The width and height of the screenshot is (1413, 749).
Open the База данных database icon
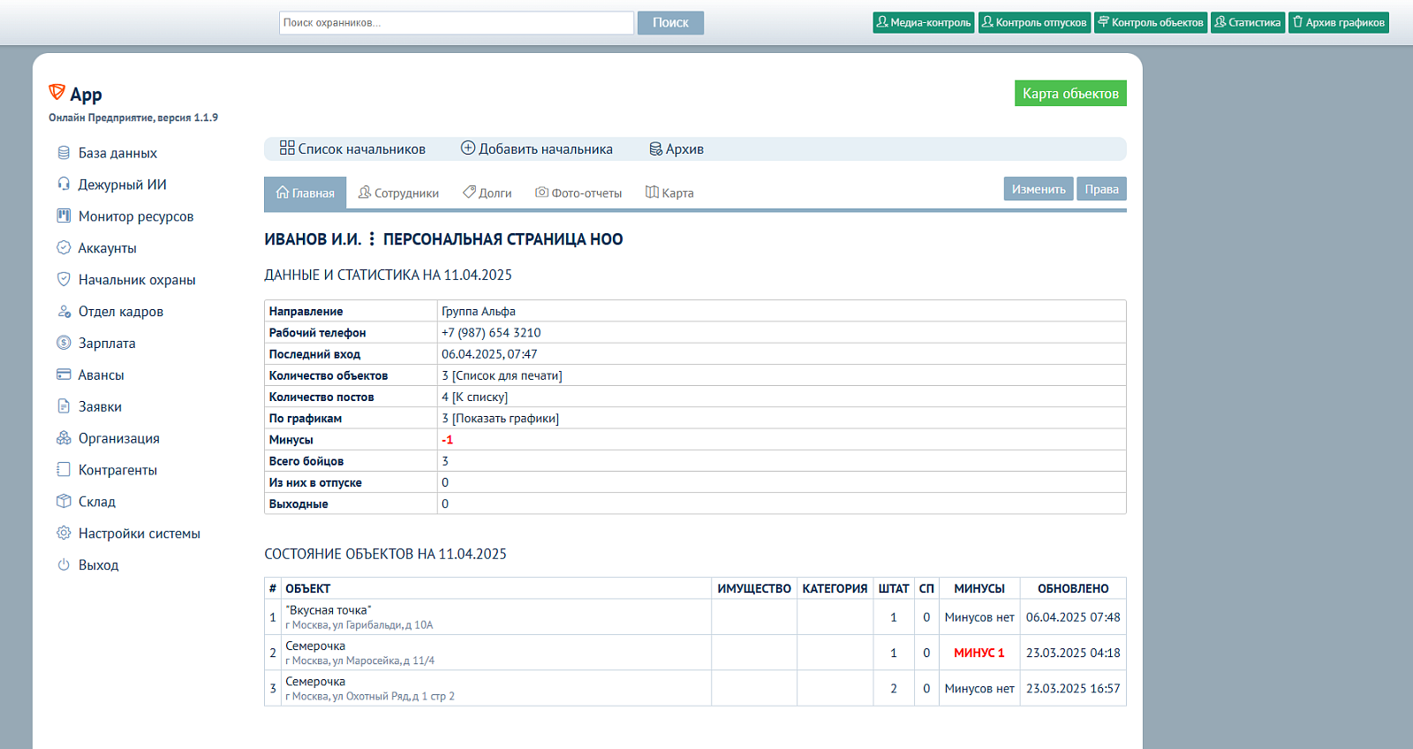(64, 153)
